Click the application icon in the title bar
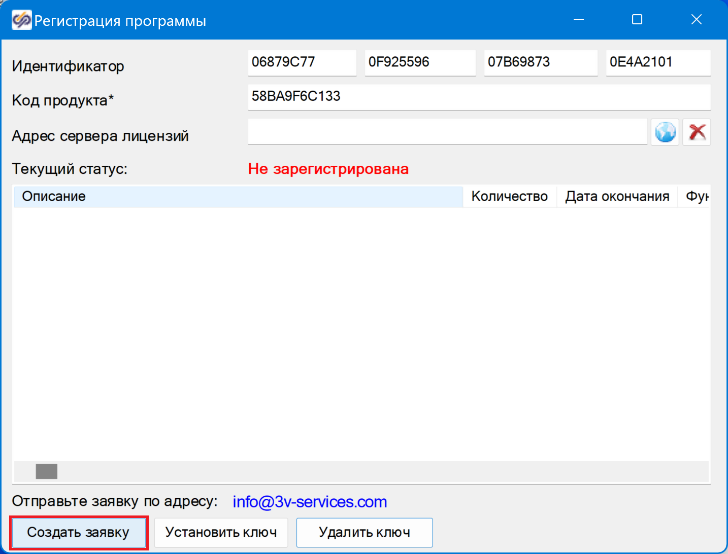728x554 pixels. [21, 20]
